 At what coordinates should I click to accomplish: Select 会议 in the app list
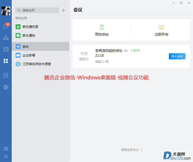click(40, 46)
